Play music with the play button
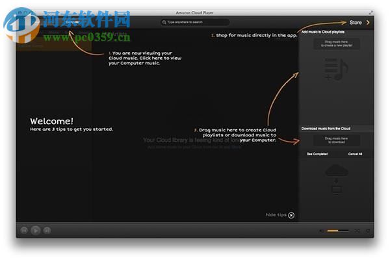The image size is (390, 260). 36,230
